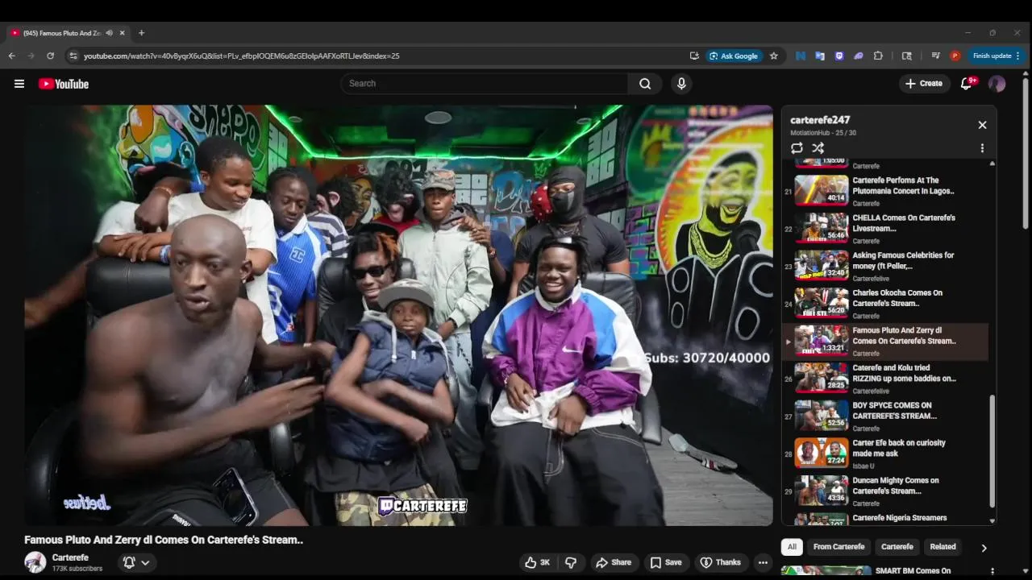This screenshot has width=1032, height=580.
Task: Close the playlist panel
Action: (x=982, y=125)
